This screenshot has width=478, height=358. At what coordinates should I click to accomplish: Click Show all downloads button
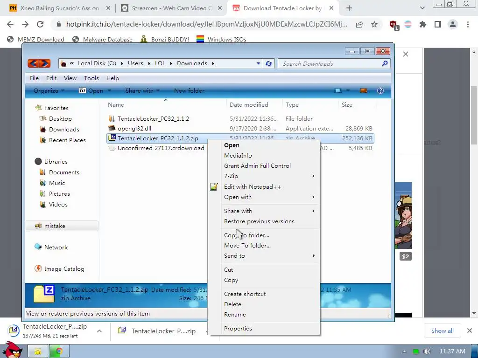[x=443, y=330]
